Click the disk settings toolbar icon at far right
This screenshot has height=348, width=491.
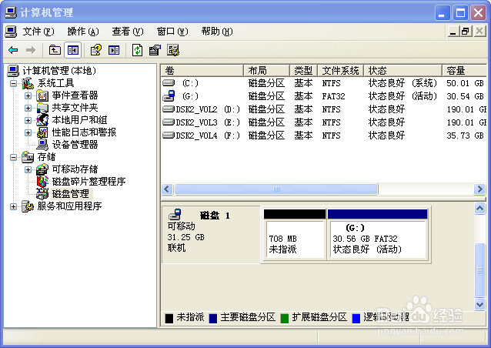pyautogui.click(x=173, y=50)
